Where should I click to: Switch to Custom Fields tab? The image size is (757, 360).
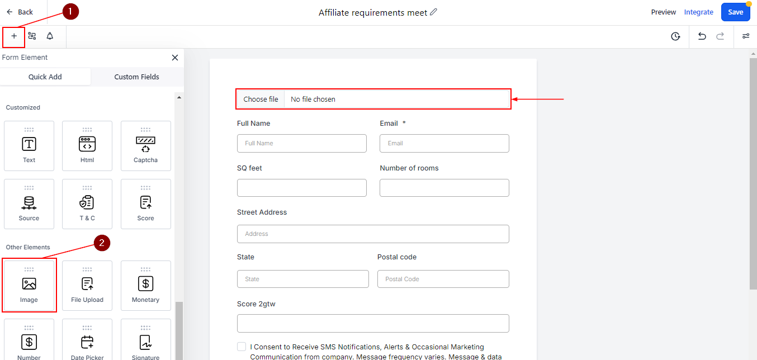(136, 77)
